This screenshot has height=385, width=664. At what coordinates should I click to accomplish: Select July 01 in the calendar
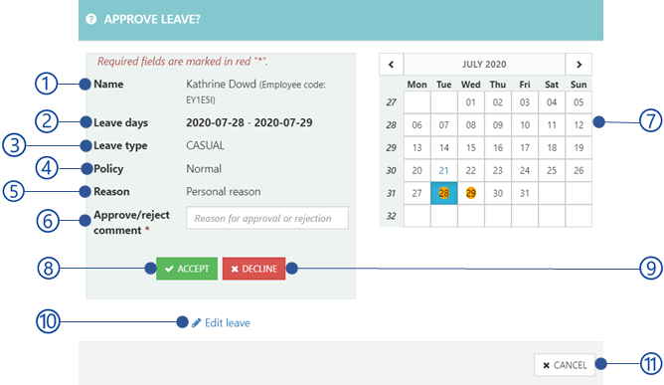point(471,102)
